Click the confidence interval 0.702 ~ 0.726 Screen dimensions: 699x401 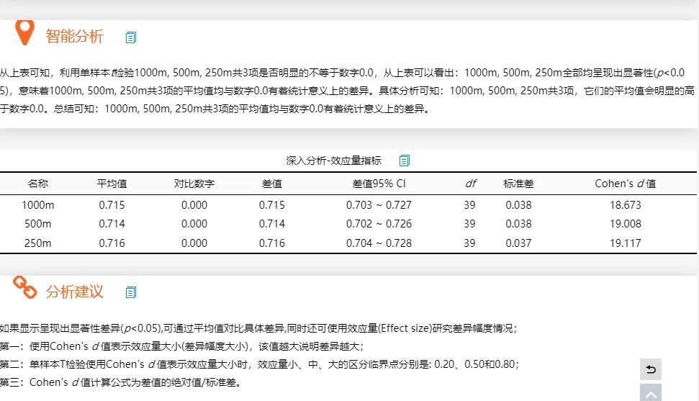379,224
